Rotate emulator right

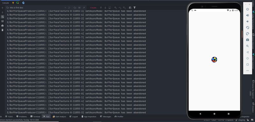coord(248,34)
